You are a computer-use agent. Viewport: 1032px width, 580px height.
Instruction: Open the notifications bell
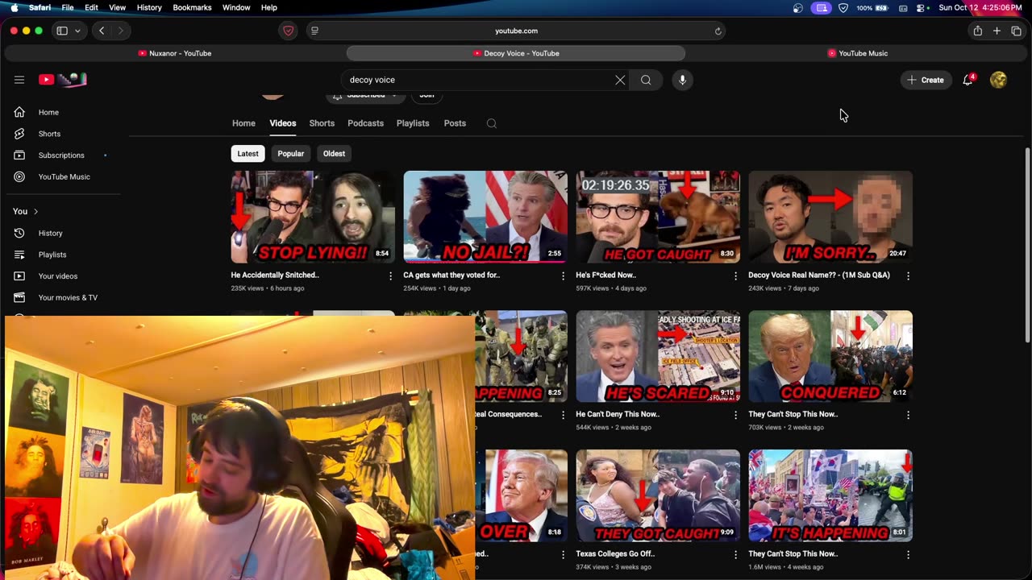967,80
